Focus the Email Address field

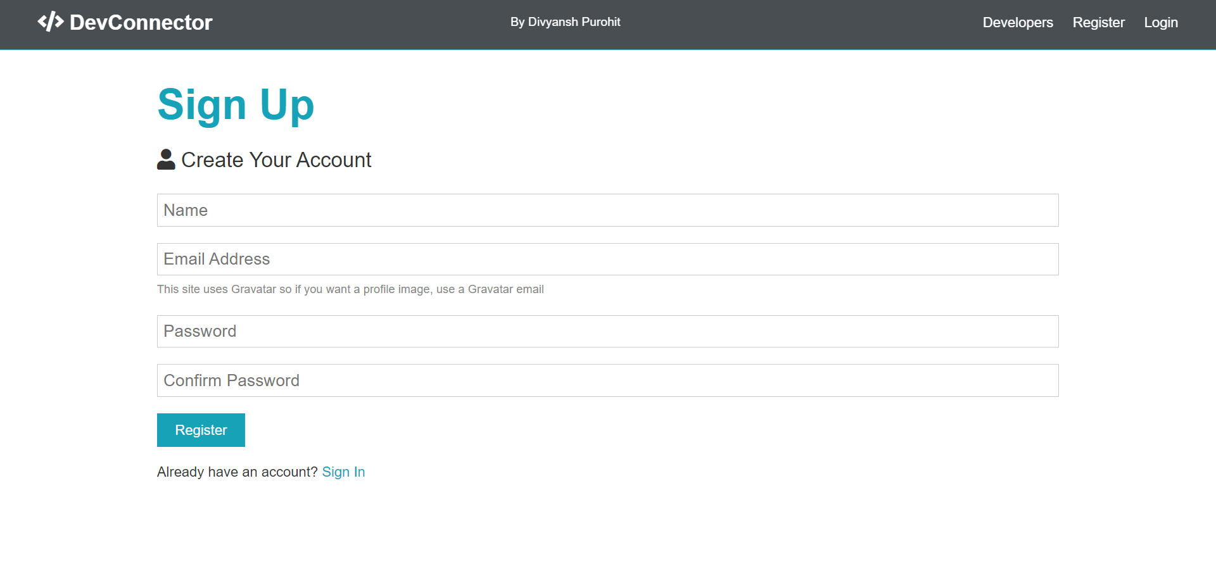tap(608, 259)
